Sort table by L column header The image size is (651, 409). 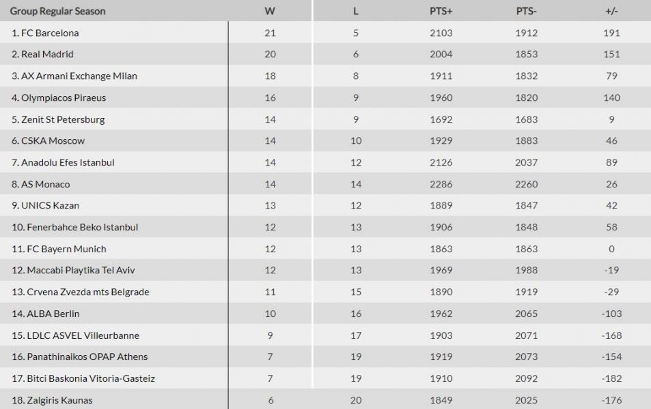356,11
